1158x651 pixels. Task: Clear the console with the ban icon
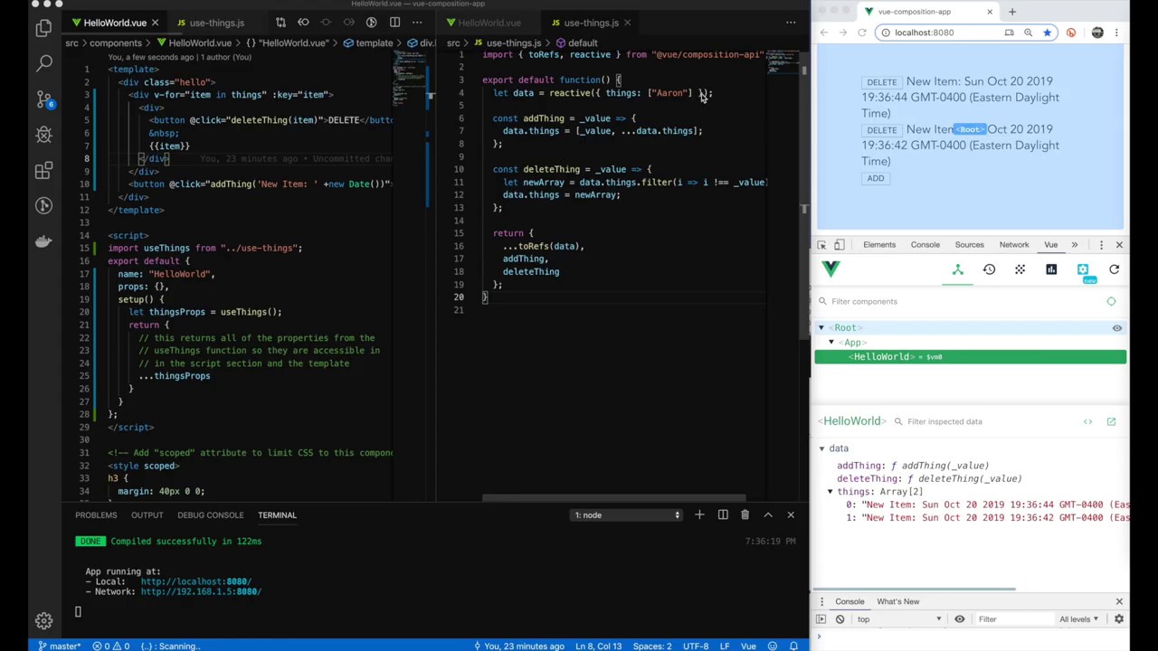point(840,619)
